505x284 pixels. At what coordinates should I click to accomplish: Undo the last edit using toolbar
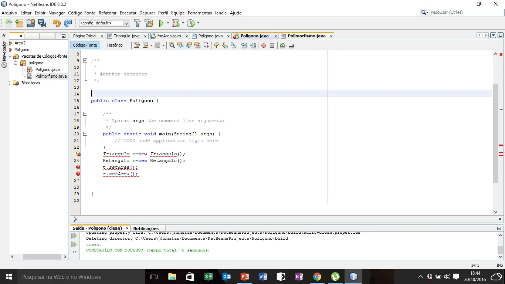[x=56, y=23]
